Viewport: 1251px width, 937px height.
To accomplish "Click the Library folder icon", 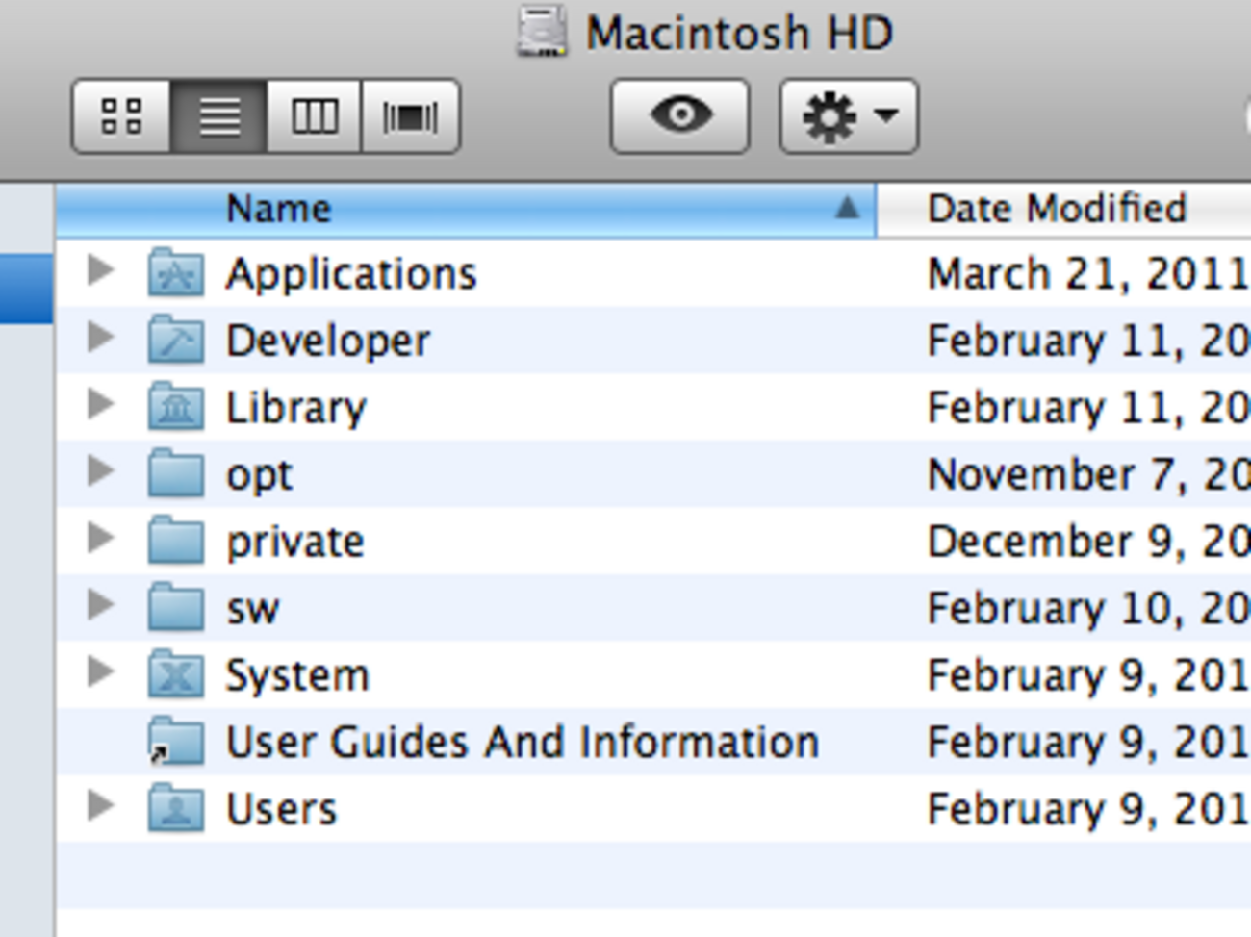I will [176, 407].
